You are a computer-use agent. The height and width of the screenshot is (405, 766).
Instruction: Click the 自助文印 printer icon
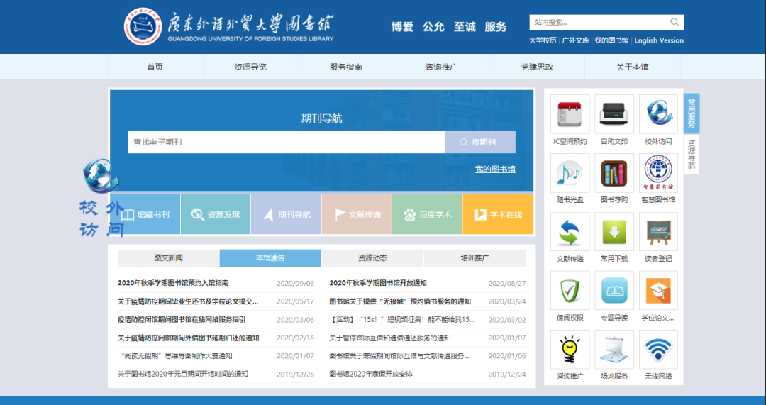click(614, 114)
